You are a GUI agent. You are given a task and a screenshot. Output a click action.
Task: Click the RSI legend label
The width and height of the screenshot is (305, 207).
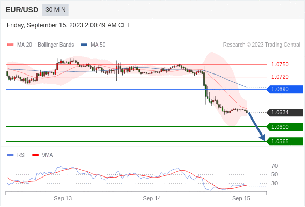click(x=21, y=155)
